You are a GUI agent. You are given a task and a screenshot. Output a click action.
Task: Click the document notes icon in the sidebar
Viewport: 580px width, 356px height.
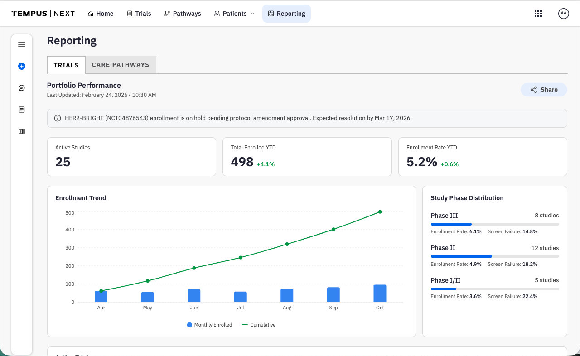(x=22, y=110)
